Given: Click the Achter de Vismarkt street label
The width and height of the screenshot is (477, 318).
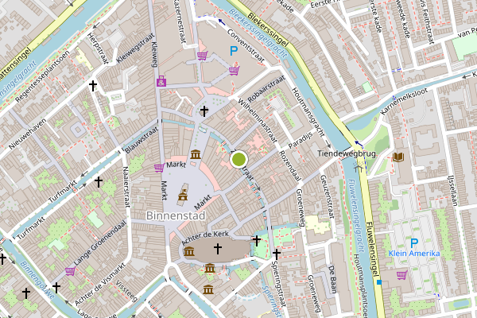Looking at the screenshot, I should [100, 285].
